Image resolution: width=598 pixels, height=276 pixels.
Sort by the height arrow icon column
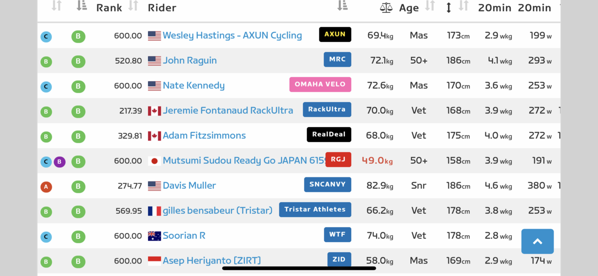click(448, 7)
